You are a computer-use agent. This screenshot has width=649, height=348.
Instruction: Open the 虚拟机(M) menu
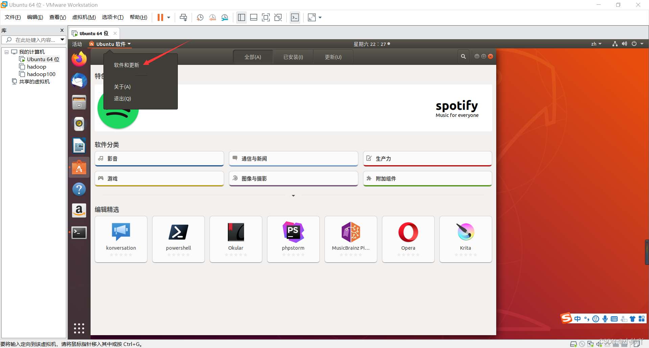[x=84, y=17]
